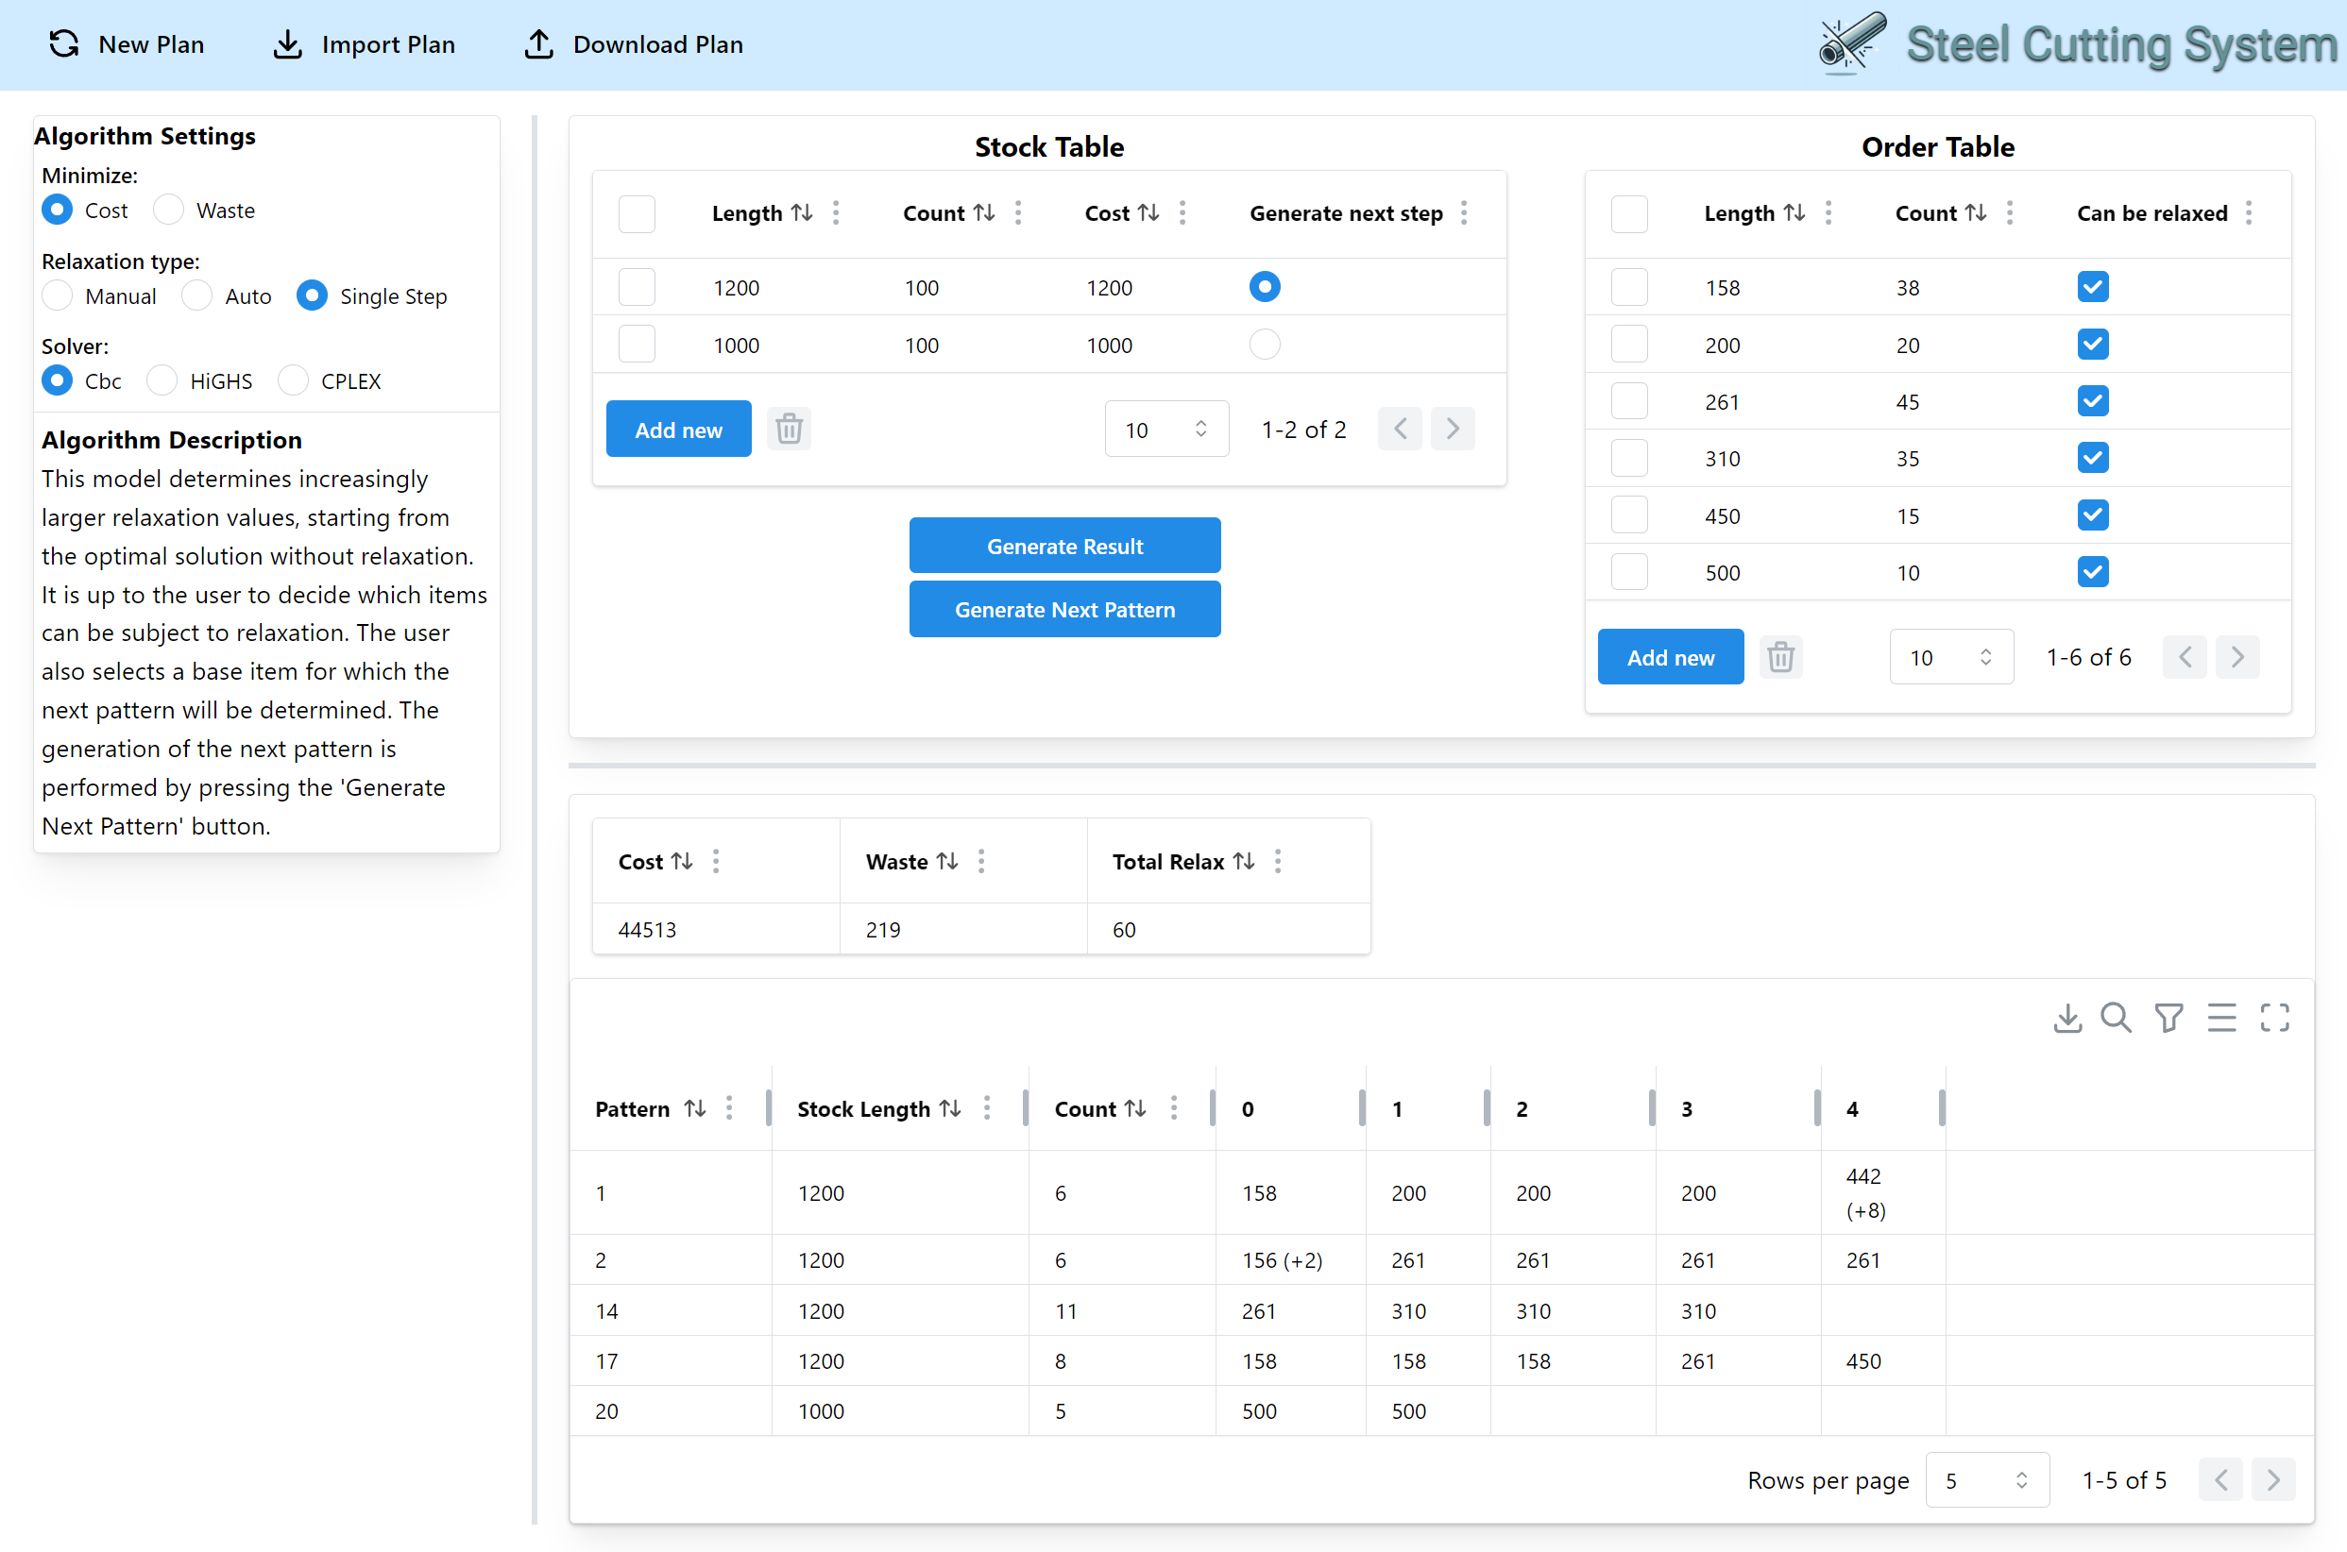Click New Plan in top bar
The height and width of the screenshot is (1552, 2347).
point(127,44)
